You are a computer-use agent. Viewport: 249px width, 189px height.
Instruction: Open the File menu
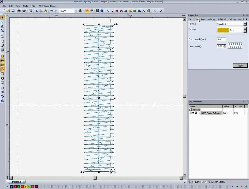[5, 6]
